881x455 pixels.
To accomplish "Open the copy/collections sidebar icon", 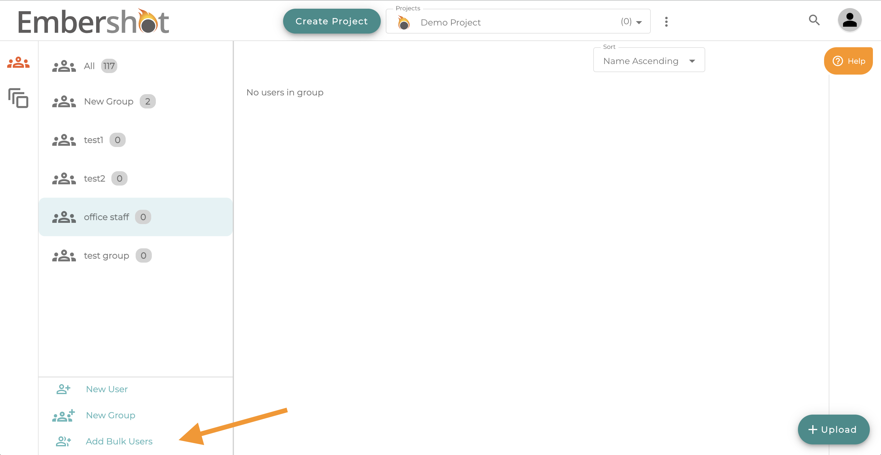I will (x=18, y=99).
